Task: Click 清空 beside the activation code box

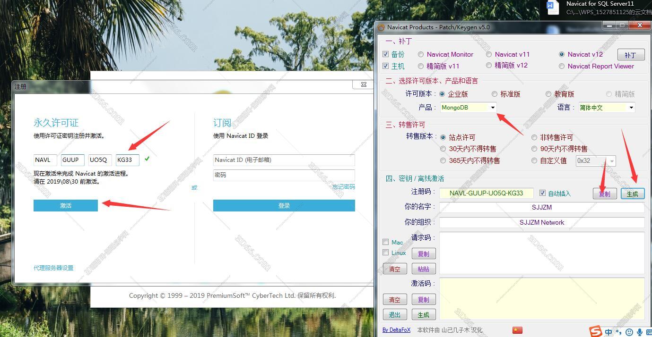Action: pos(395,300)
